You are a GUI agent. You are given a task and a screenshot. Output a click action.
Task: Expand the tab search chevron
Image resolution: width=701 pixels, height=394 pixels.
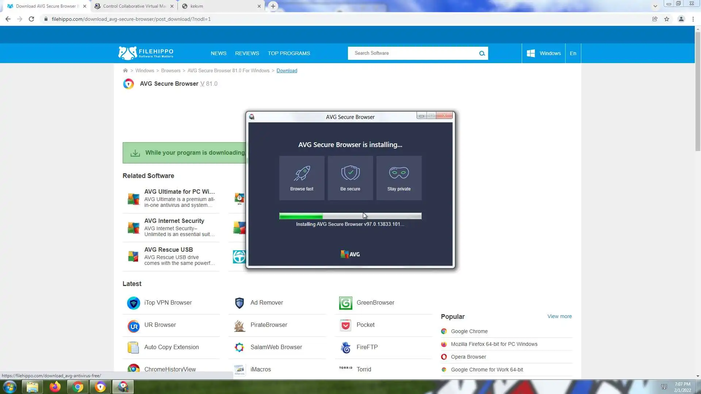(x=655, y=6)
